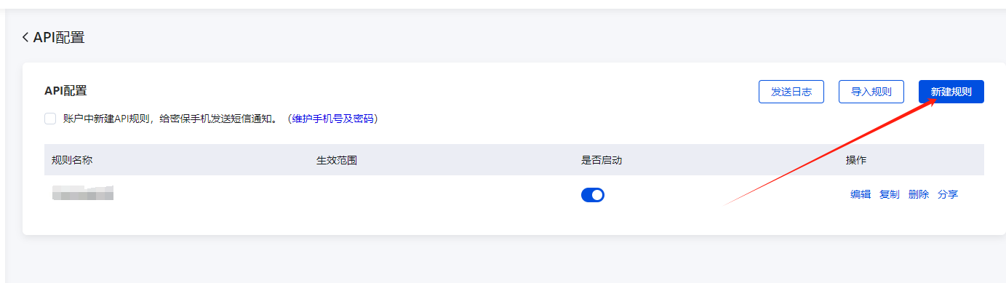Duplicate the rule via 复制

890,194
